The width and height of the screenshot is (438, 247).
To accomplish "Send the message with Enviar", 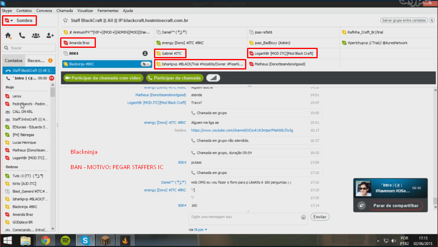I will point(320,217).
